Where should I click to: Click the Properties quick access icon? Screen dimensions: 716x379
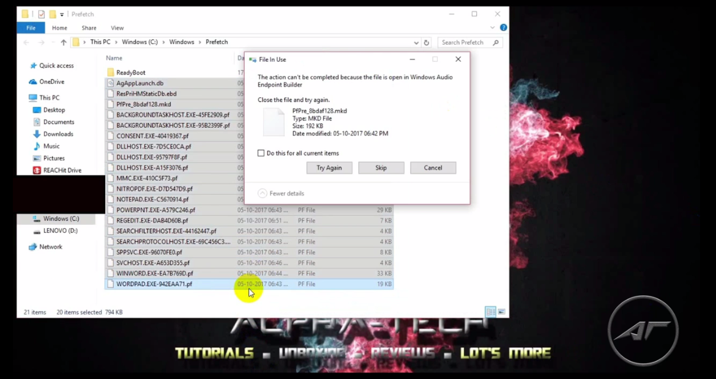(42, 14)
